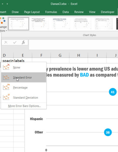Image resolution: width=118 pixels, height=152 pixels.
Task: Open Customize Quick Access Toolbar arrow
Action: point(7,4)
